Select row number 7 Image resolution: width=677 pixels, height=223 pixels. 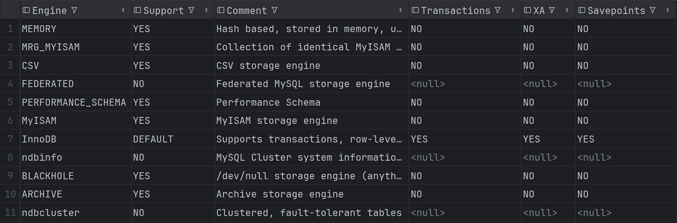(10, 139)
